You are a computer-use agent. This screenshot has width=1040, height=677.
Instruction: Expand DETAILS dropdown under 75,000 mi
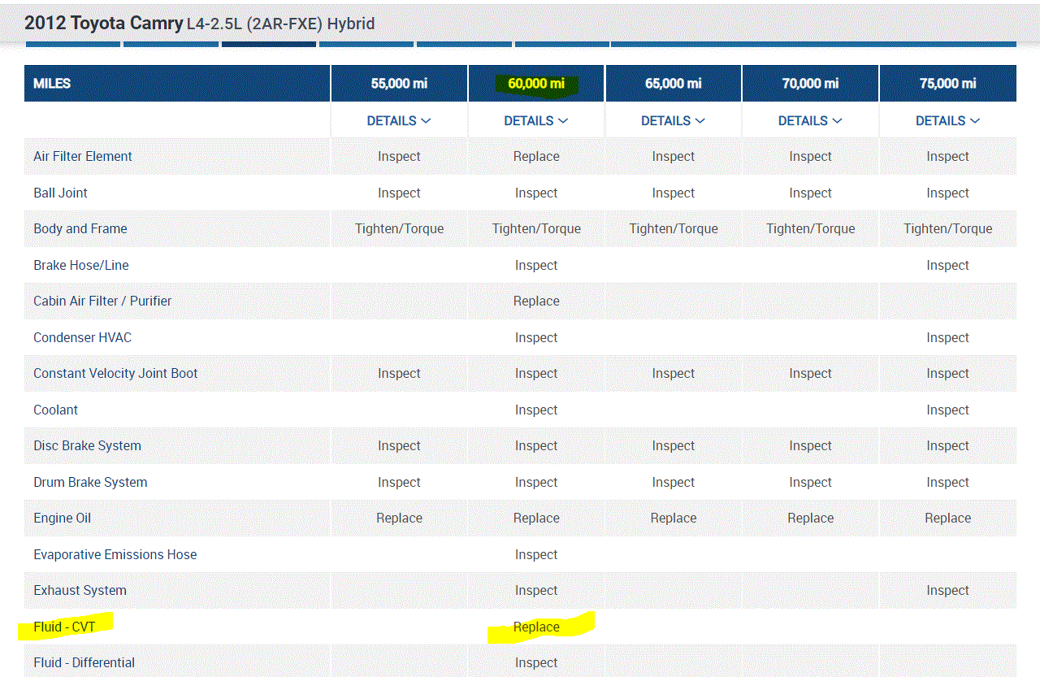tap(948, 120)
